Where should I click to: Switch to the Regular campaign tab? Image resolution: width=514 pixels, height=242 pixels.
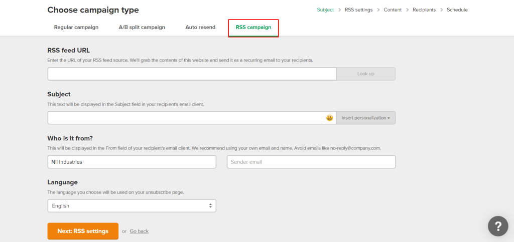[x=76, y=27]
